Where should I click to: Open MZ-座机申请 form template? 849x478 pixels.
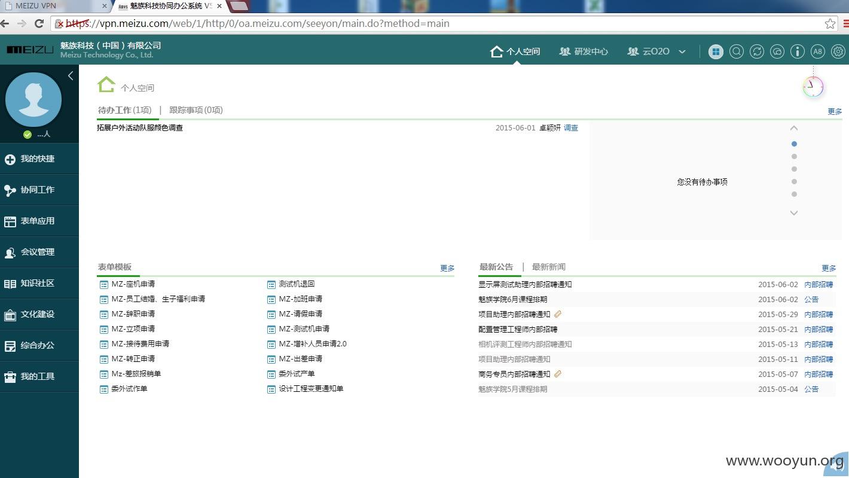pyautogui.click(x=133, y=284)
